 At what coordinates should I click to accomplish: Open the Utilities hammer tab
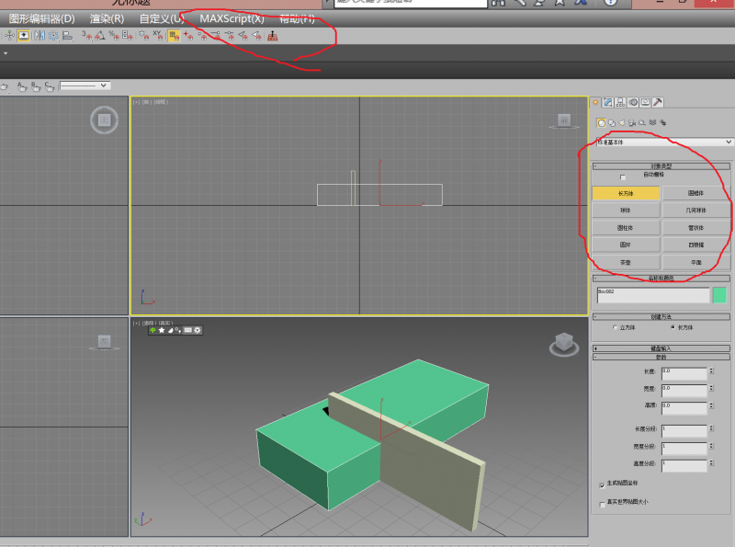click(x=658, y=102)
